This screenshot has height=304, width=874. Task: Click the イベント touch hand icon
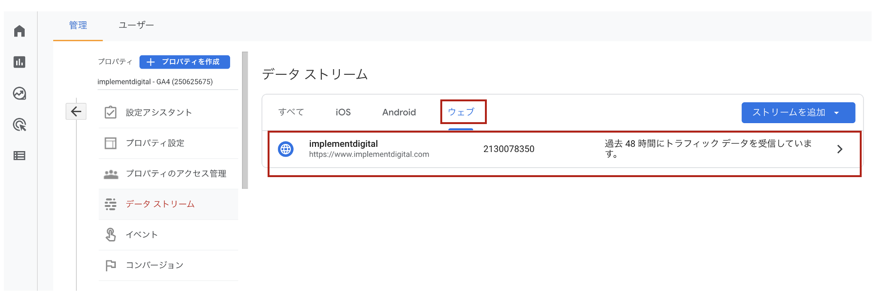pyautogui.click(x=111, y=234)
